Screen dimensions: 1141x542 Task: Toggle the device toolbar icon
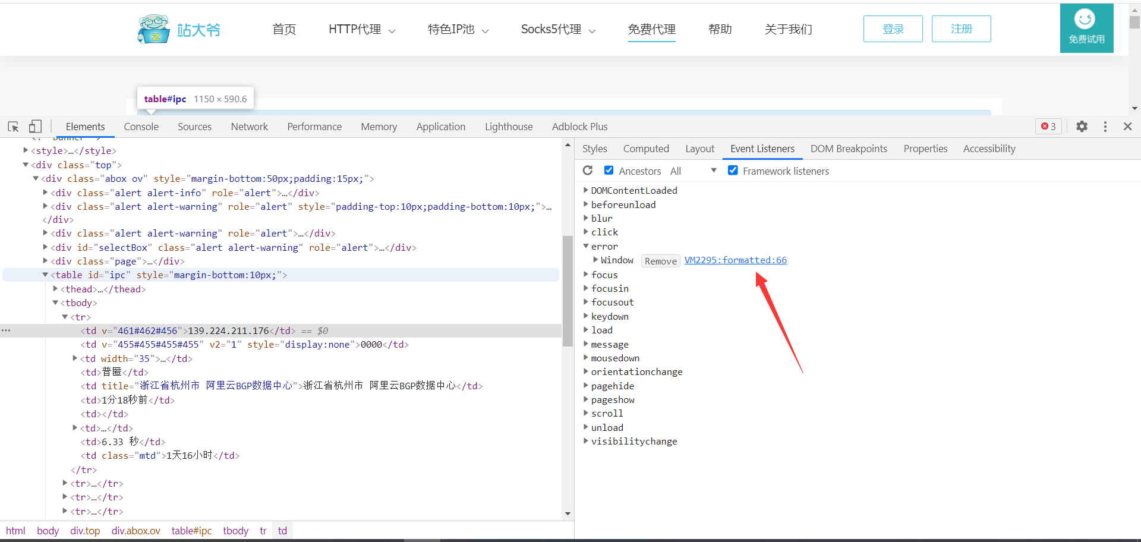[35, 127]
